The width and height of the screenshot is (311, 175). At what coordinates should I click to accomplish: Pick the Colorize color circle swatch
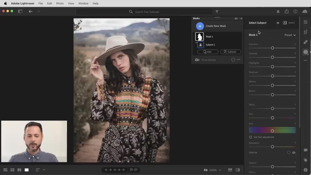[288, 152]
